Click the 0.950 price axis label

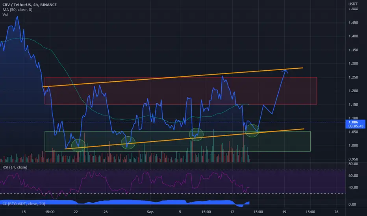click(x=353, y=159)
